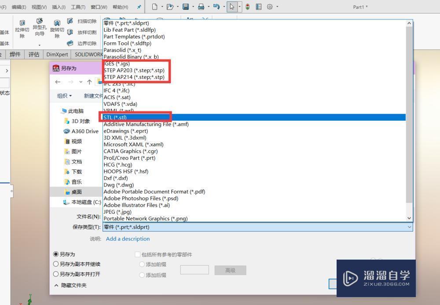
Task: Select 添加前缀 radio button
Action: [142, 264]
